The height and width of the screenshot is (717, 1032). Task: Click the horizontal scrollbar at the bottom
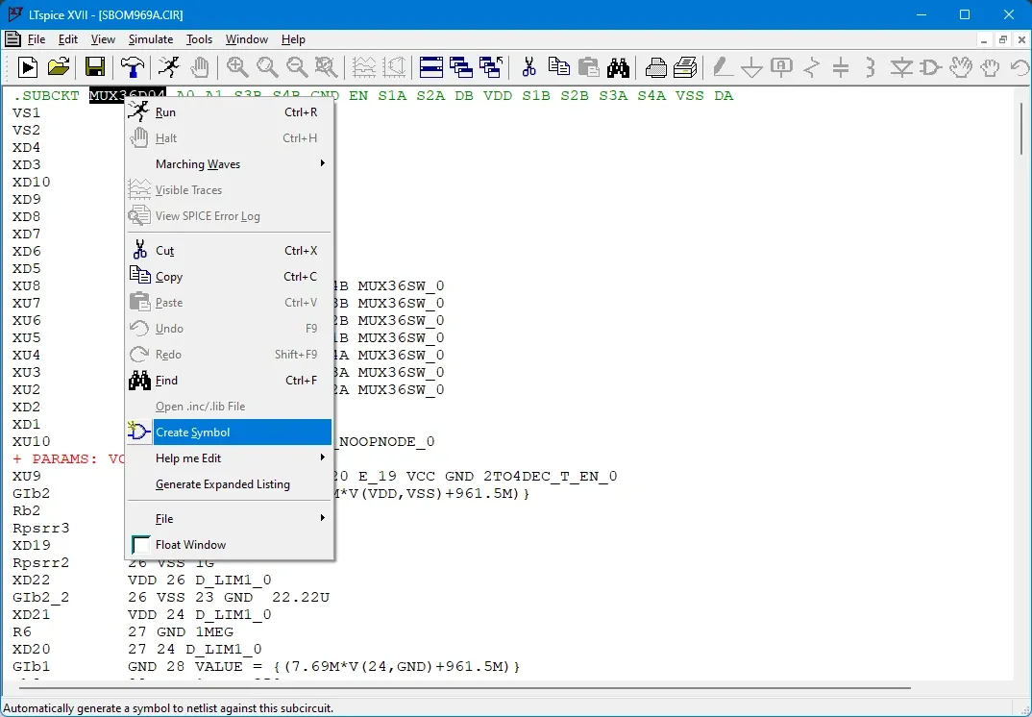465,688
